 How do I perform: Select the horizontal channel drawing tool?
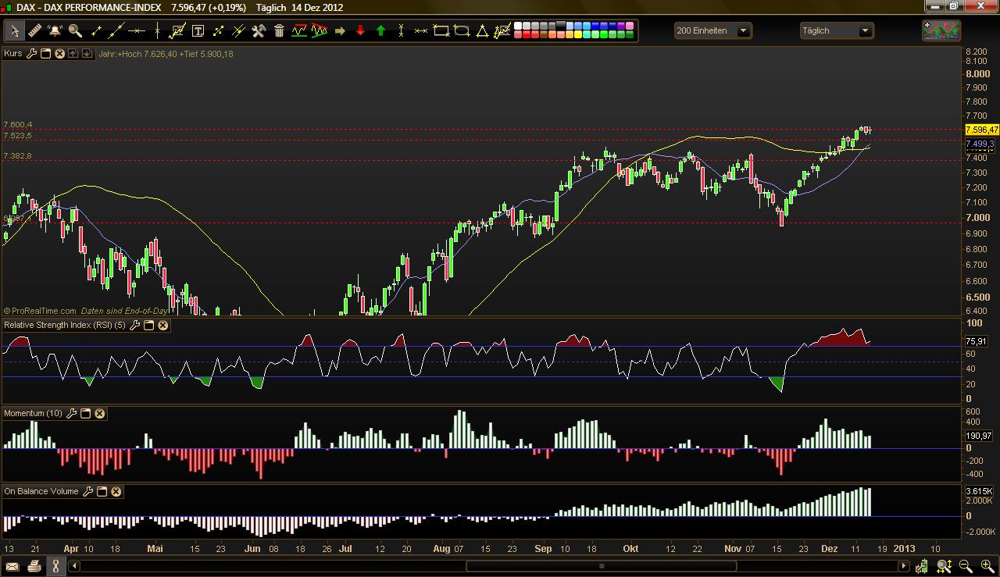pos(299,31)
